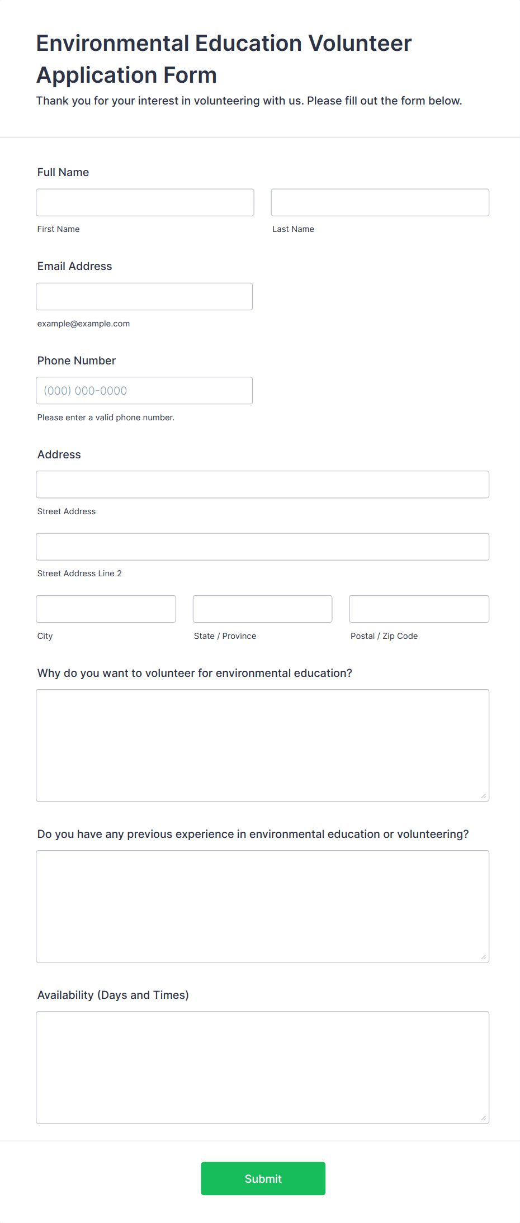Viewport: 520px width, 1223px height.
Task: Select the City input box
Action: (x=106, y=609)
